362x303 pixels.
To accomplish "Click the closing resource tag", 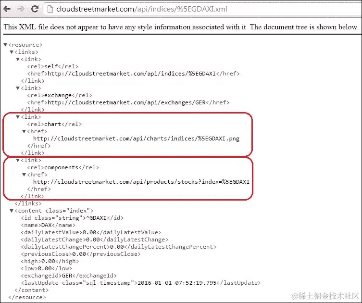I will coord(27,297).
